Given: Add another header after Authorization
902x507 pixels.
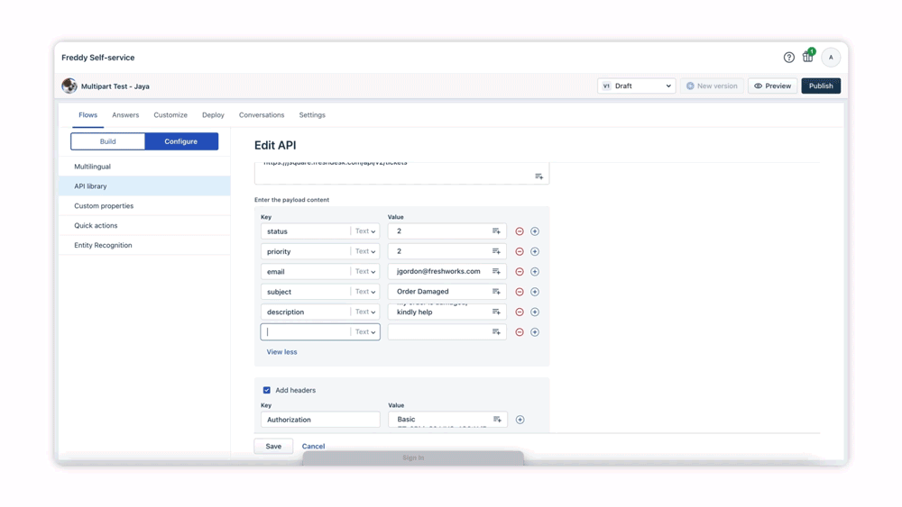Looking at the screenshot, I should 520,420.
